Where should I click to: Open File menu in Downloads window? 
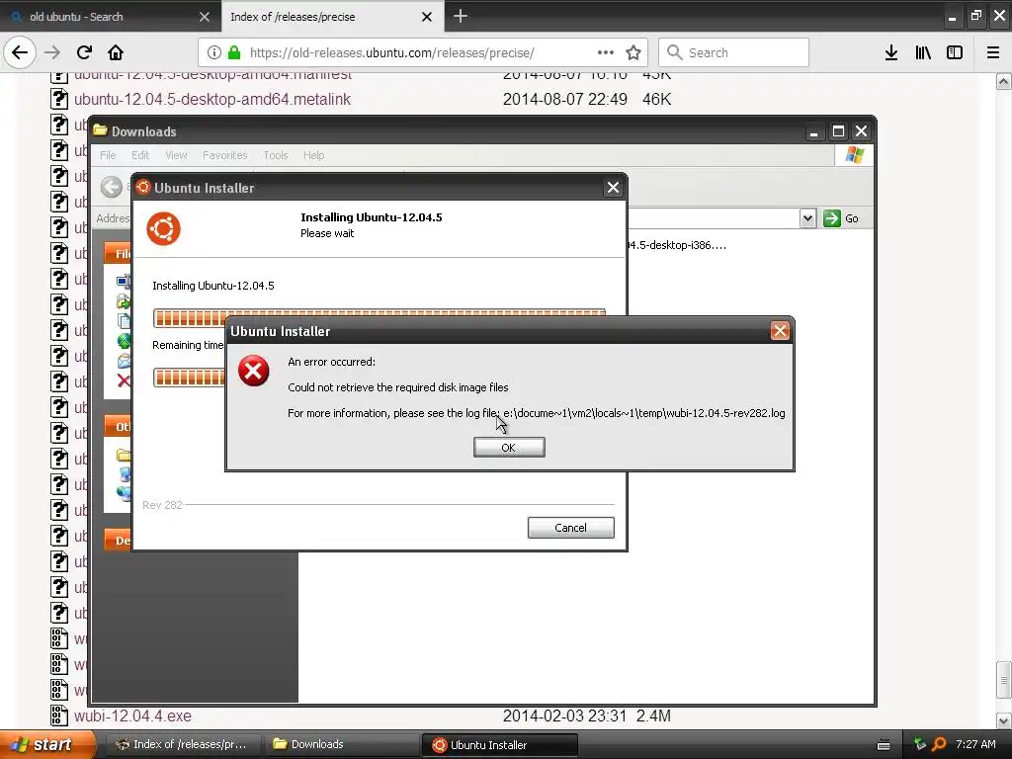pyautogui.click(x=108, y=155)
